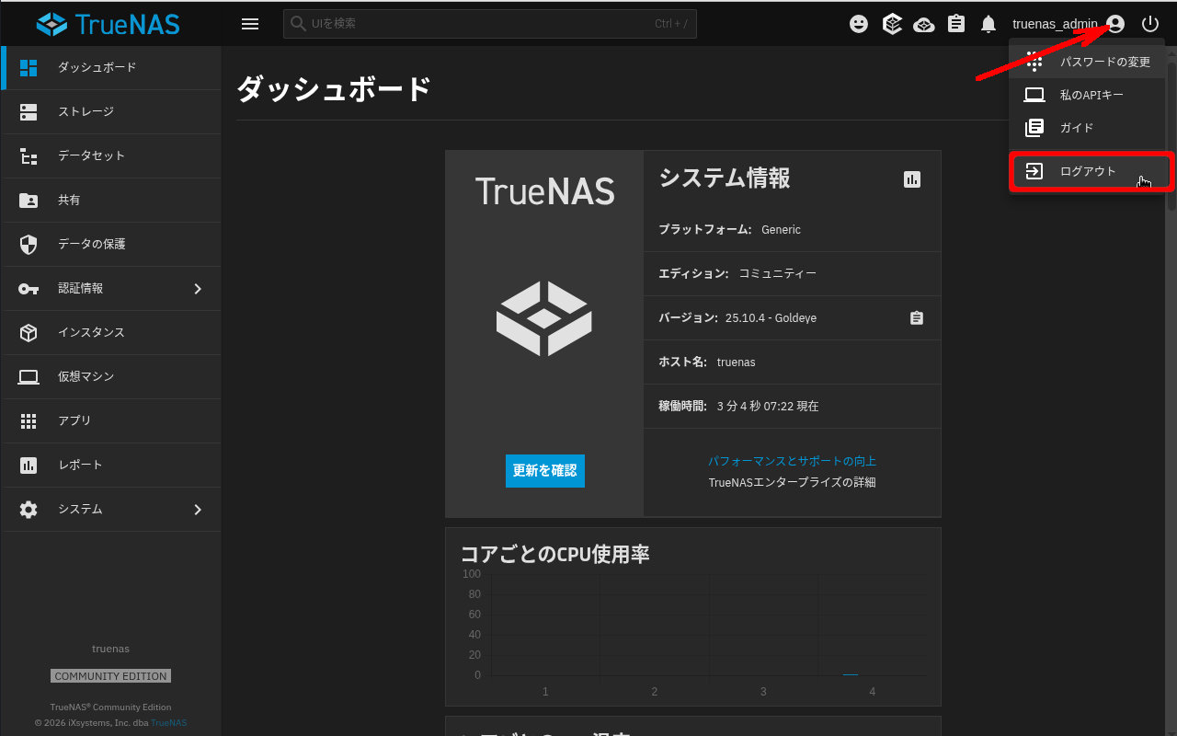Click the Datasets sidebar icon
The image size is (1177, 736).
point(29,155)
